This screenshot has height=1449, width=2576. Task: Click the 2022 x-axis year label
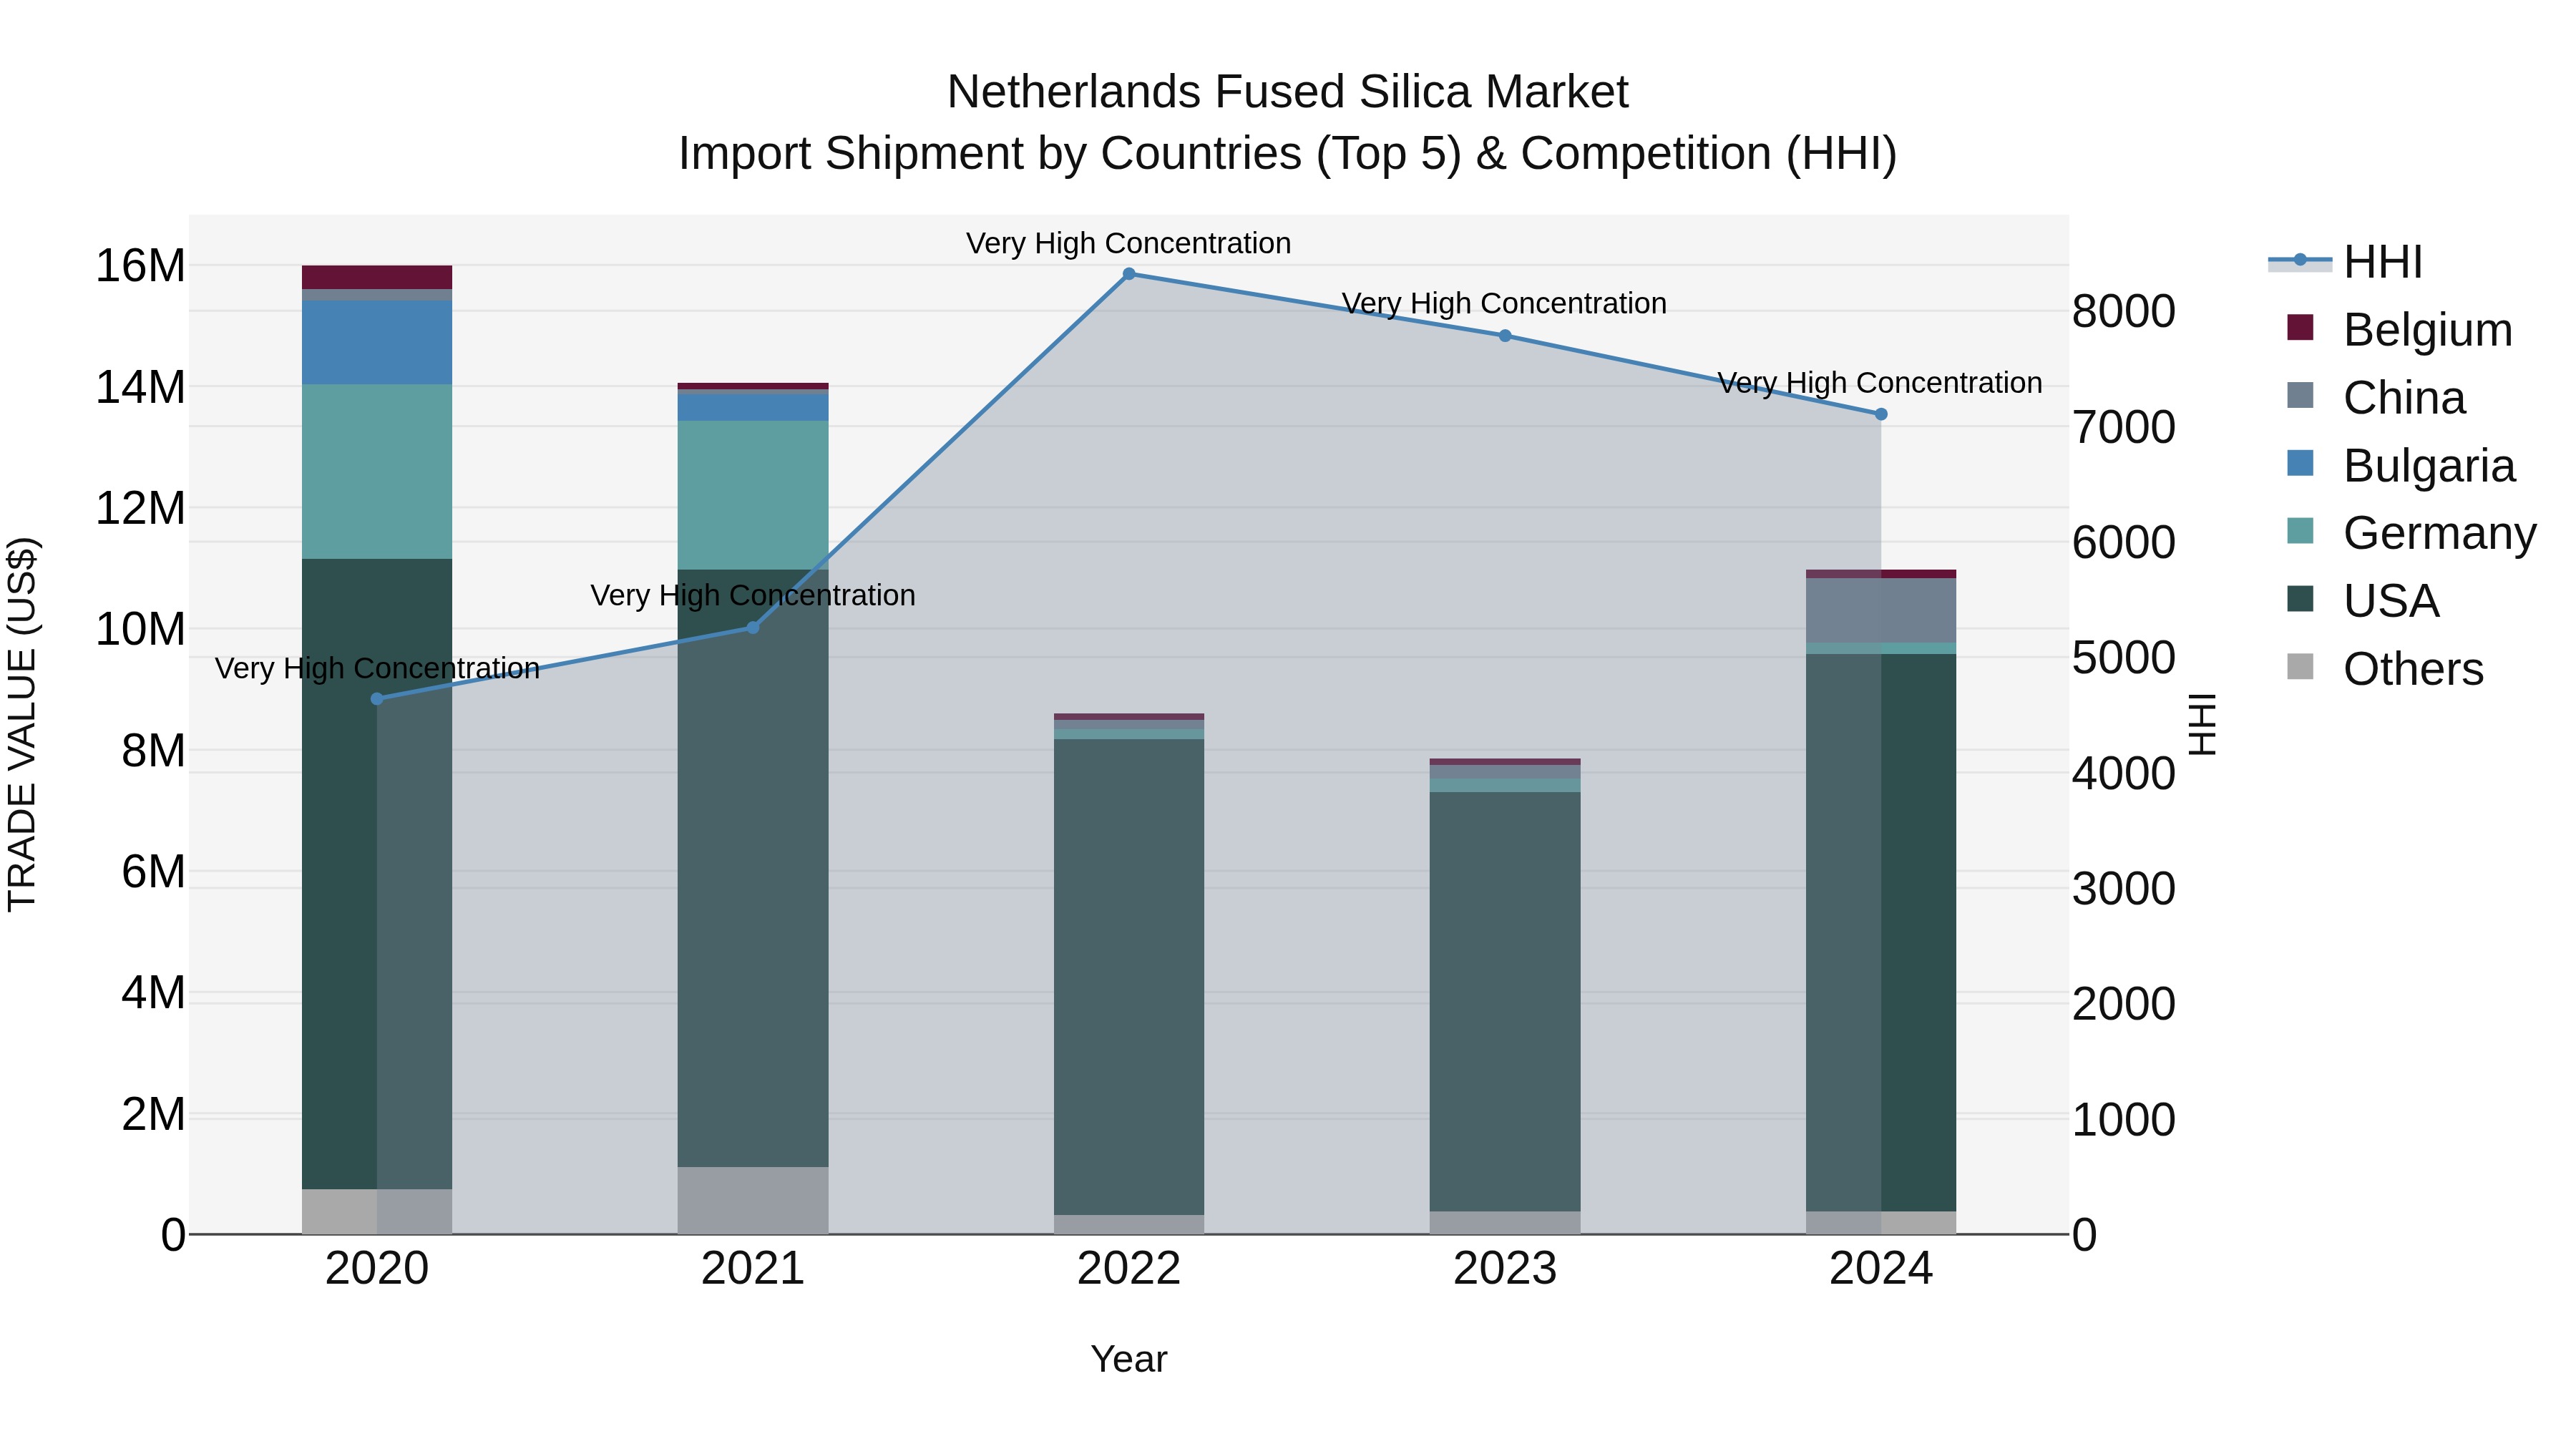pos(1129,1269)
